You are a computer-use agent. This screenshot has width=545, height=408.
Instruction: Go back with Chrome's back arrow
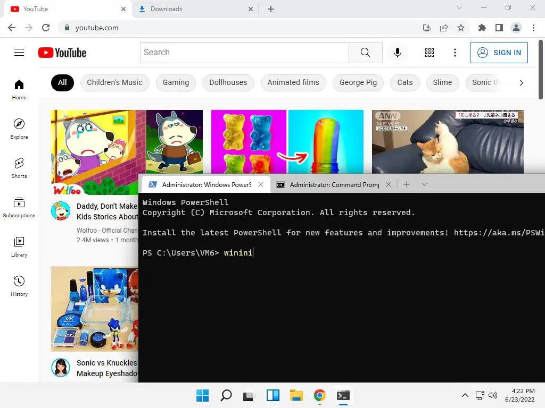[x=12, y=28]
